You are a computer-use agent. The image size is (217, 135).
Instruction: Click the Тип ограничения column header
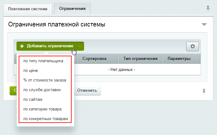click(x=140, y=59)
